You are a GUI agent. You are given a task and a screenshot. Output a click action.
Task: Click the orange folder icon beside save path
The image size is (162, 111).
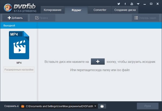pos(23,106)
